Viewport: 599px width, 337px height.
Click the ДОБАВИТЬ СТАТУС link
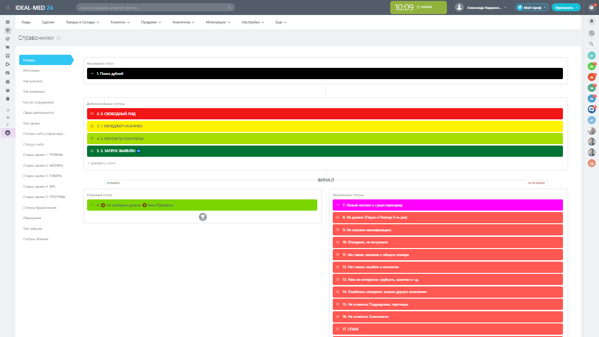pyautogui.click(x=102, y=163)
